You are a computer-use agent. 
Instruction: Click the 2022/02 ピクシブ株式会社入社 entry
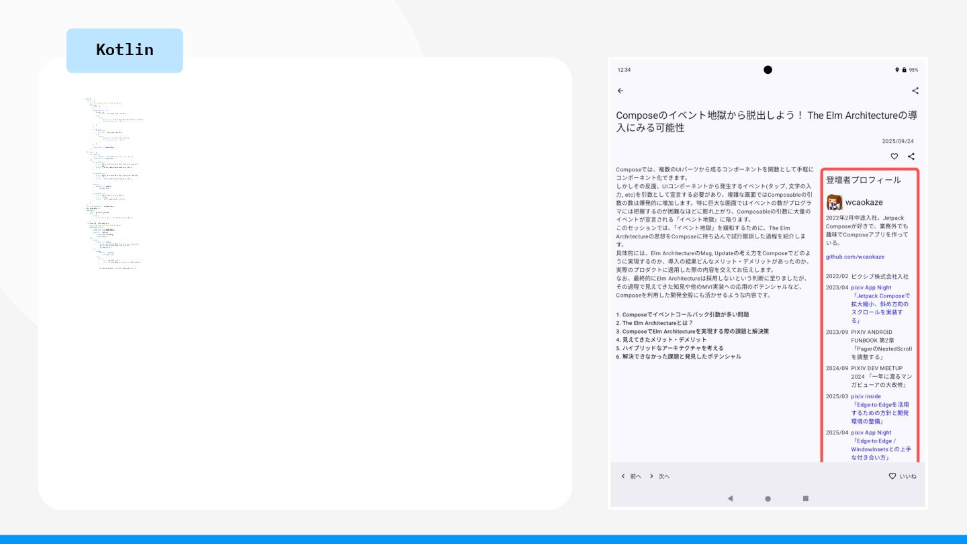click(x=867, y=276)
